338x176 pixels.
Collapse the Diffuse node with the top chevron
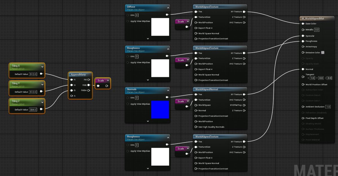pos(168,8)
